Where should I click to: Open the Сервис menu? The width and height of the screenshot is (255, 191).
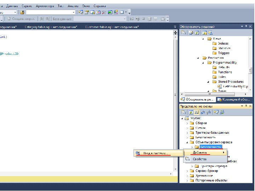[27, 6]
